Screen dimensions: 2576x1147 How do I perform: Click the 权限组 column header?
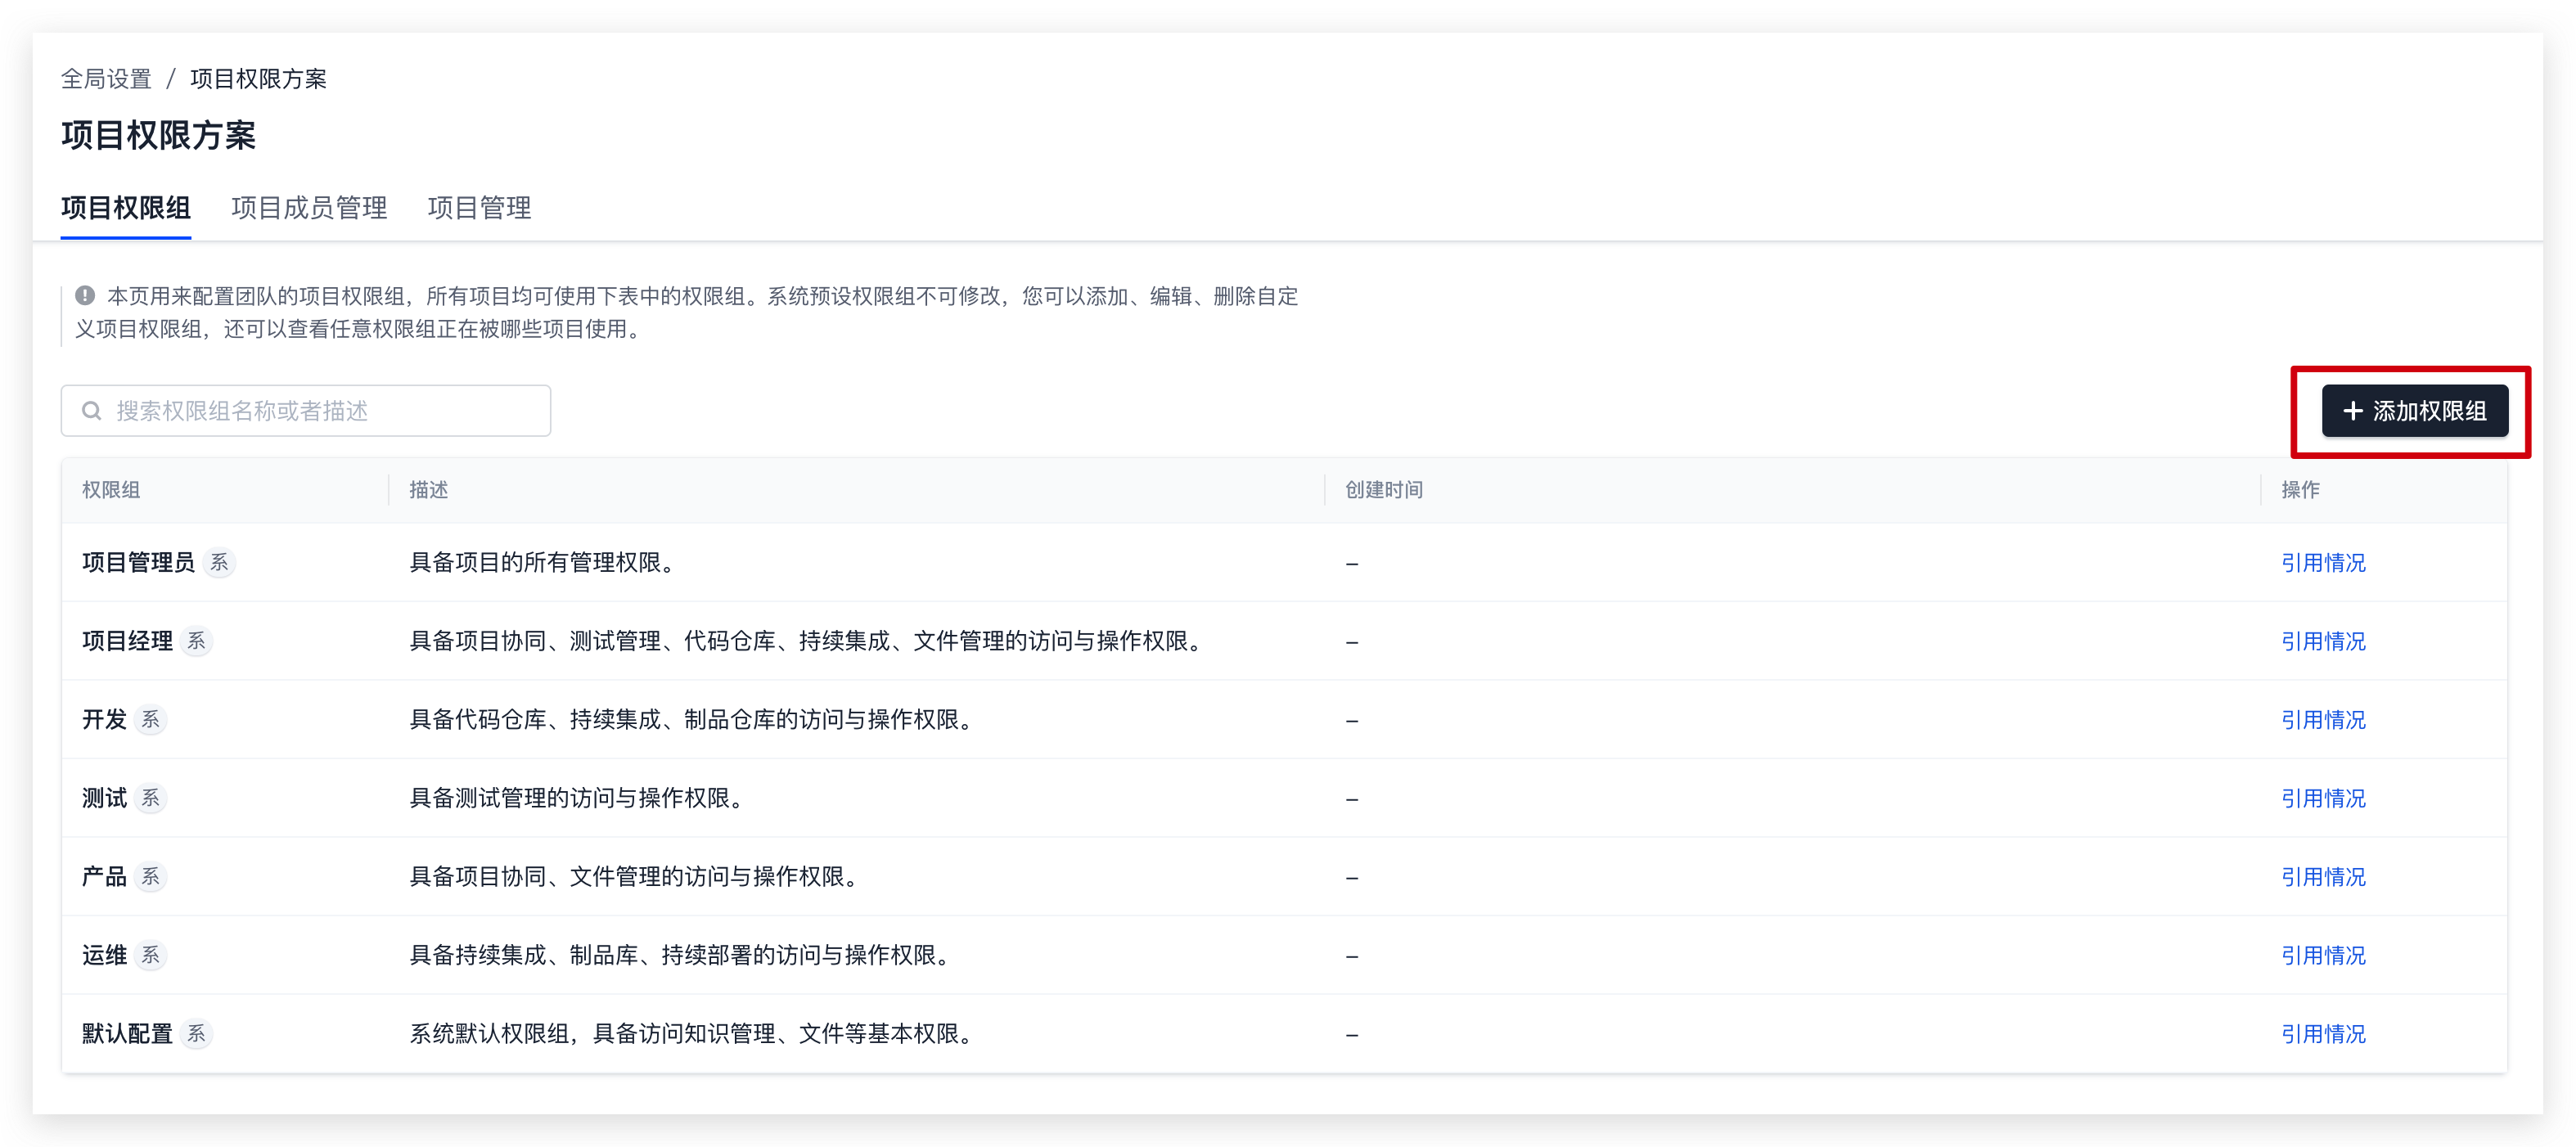coord(111,490)
